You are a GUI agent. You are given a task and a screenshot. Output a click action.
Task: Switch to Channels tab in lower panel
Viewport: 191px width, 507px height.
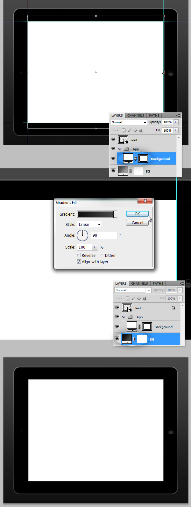tap(139, 283)
